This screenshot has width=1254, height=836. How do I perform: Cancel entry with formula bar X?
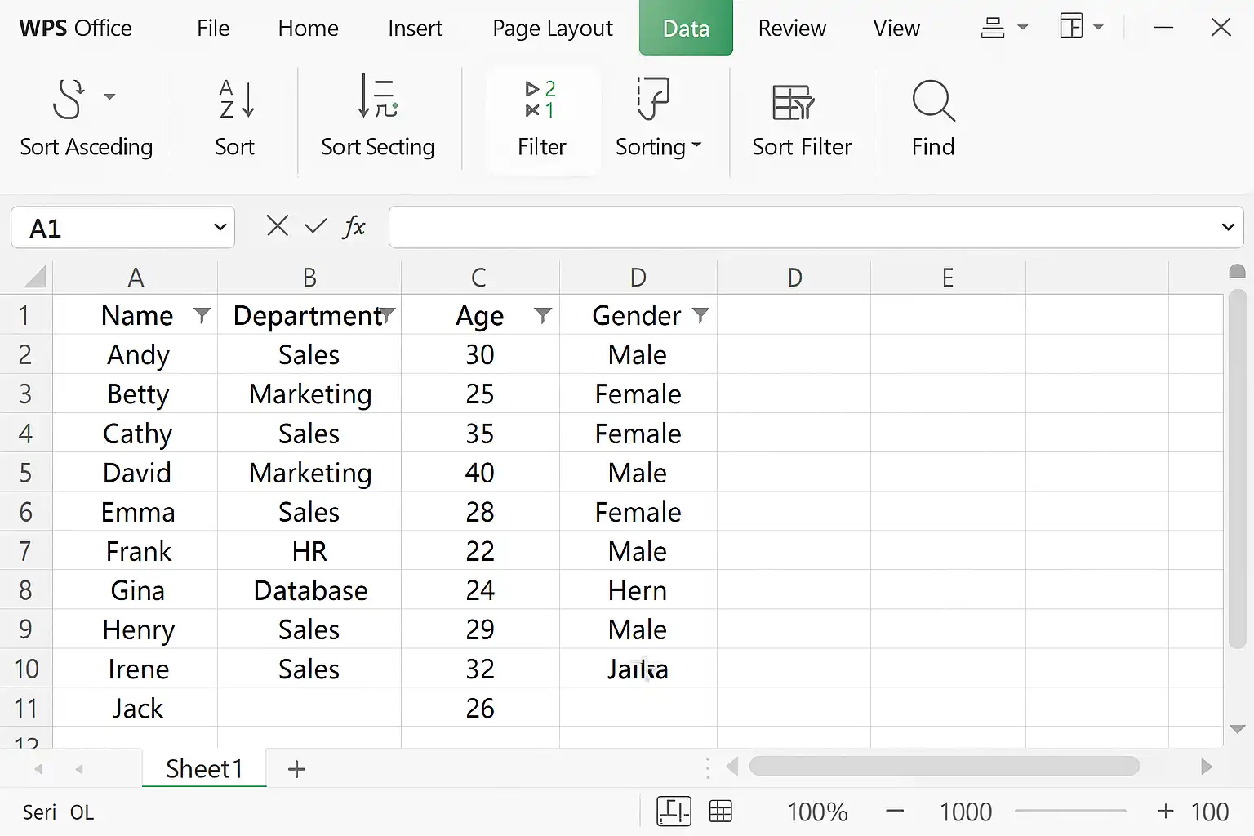[278, 226]
